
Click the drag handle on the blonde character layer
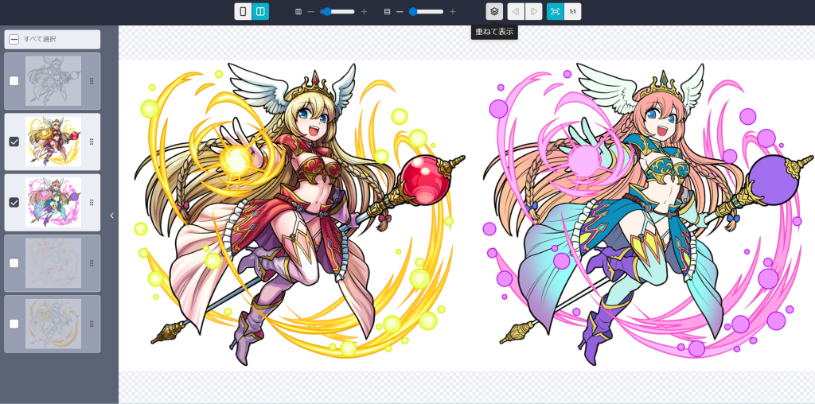(x=92, y=142)
